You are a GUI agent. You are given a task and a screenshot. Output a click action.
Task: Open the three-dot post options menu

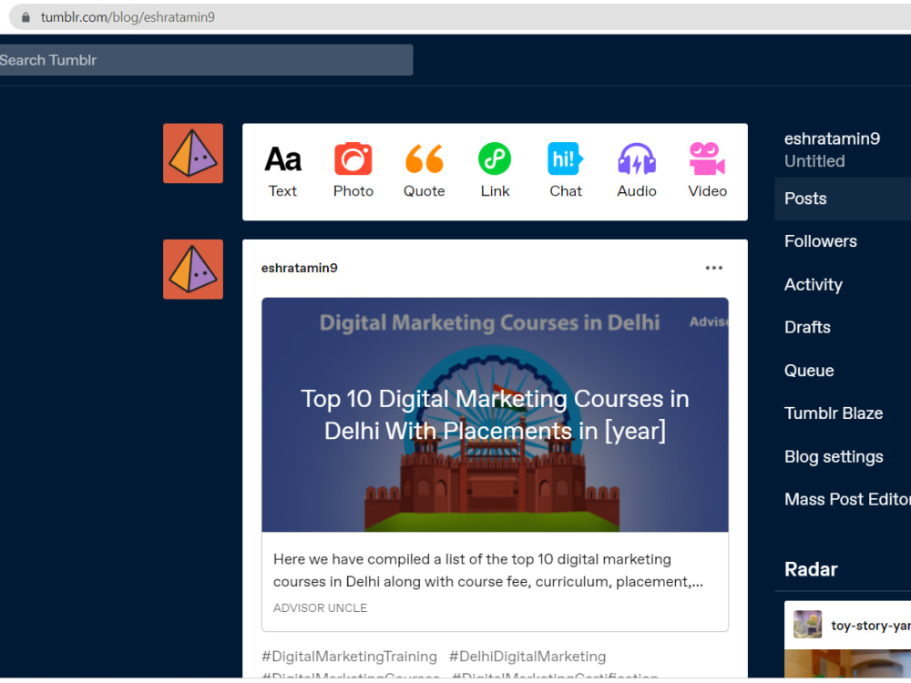tap(714, 268)
